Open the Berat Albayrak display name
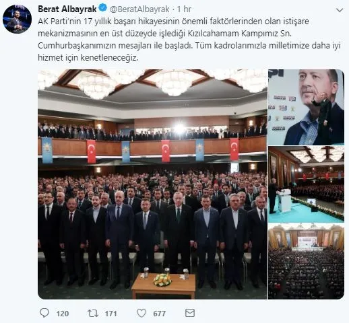The image size is (349, 323). [67, 9]
